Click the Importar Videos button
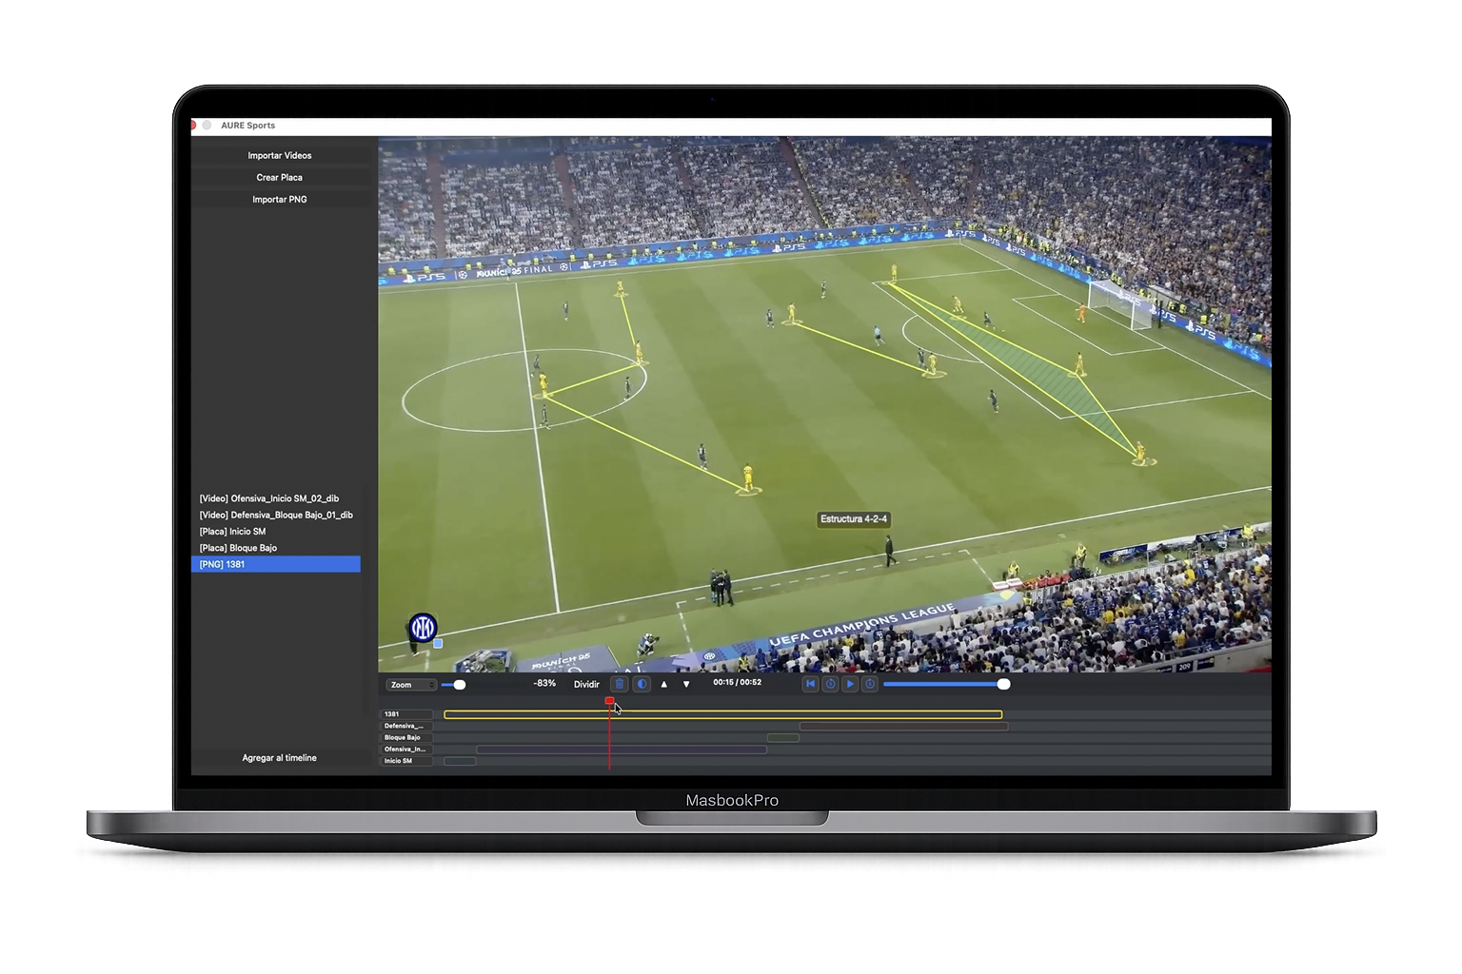This screenshot has width=1462, height=974. click(x=279, y=155)
